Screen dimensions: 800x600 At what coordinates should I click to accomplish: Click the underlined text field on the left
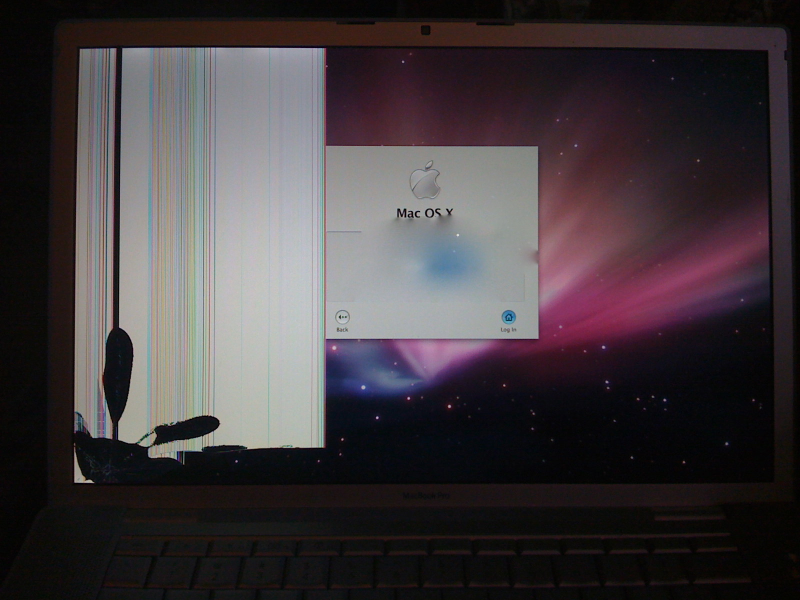pos(344,232)
